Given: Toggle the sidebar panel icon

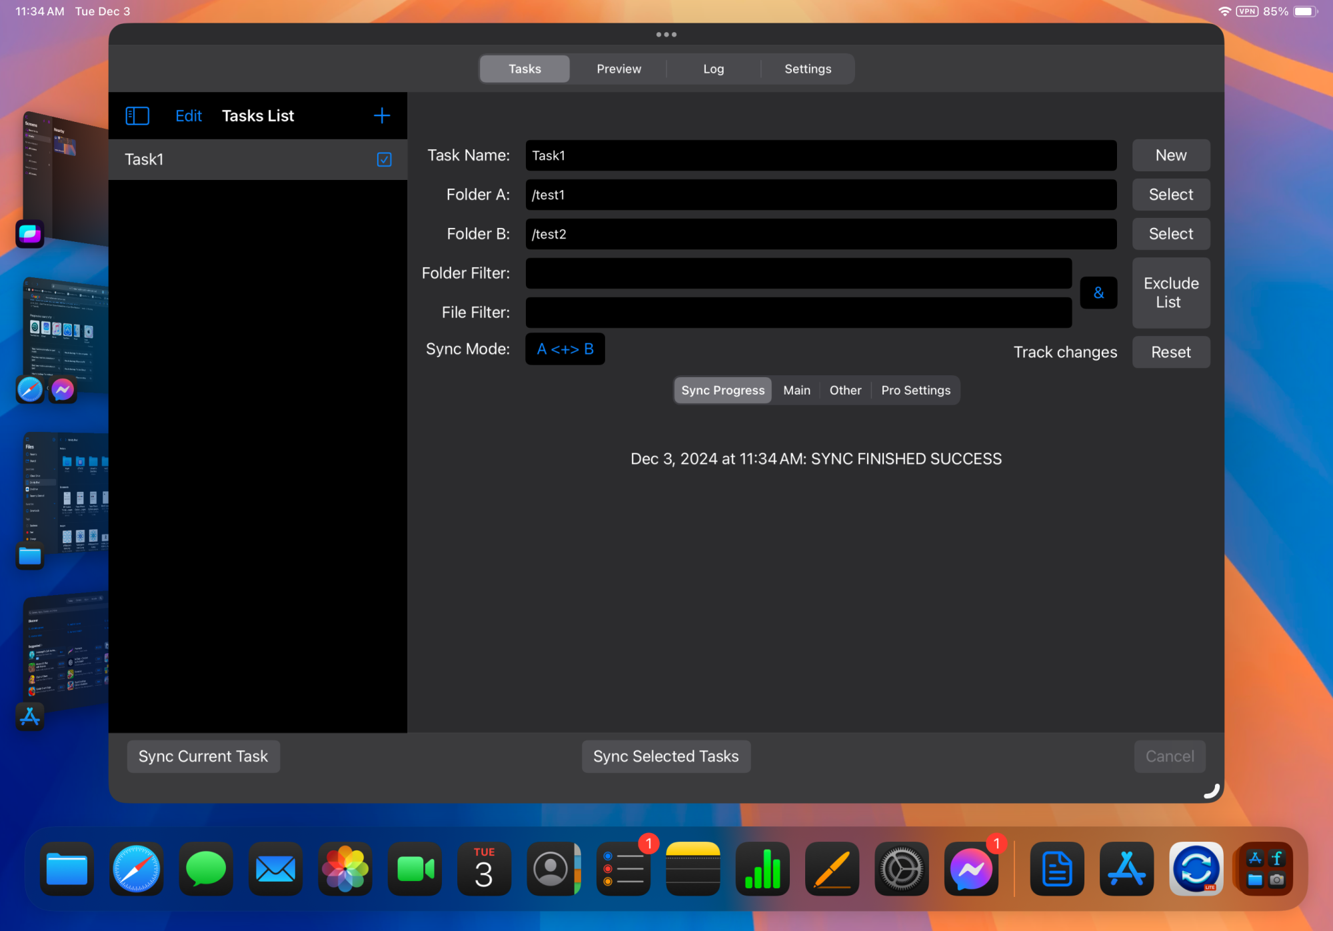Looking at the screenshot, I should [137, 116].
